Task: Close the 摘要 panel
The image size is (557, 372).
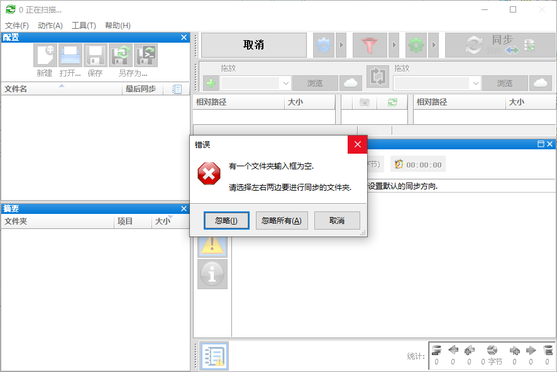Action: [184, 208]
